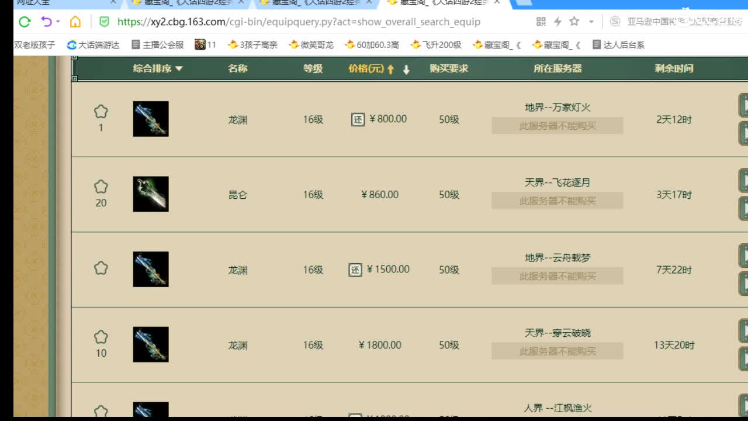Viewport: 748px width, 421px height.
Task: Click the 价格(元) column header
Action: [366, 68]
